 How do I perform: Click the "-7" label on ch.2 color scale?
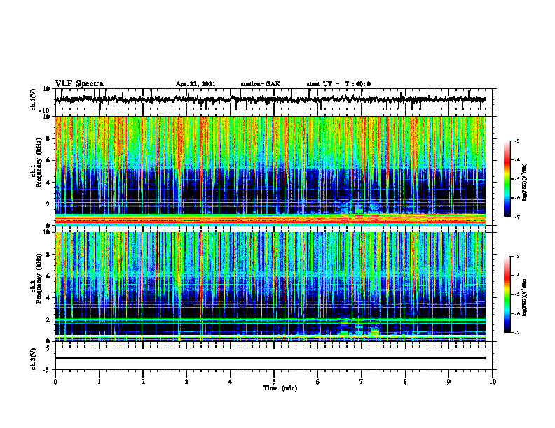point(517,333)
